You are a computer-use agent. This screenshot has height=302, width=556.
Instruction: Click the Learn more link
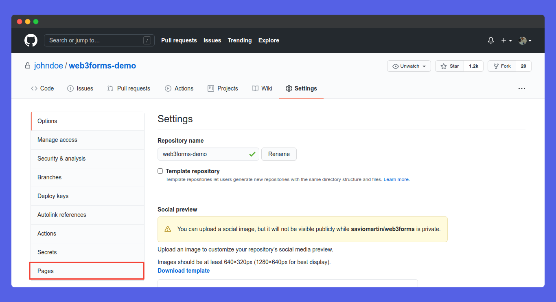(396, 179)
